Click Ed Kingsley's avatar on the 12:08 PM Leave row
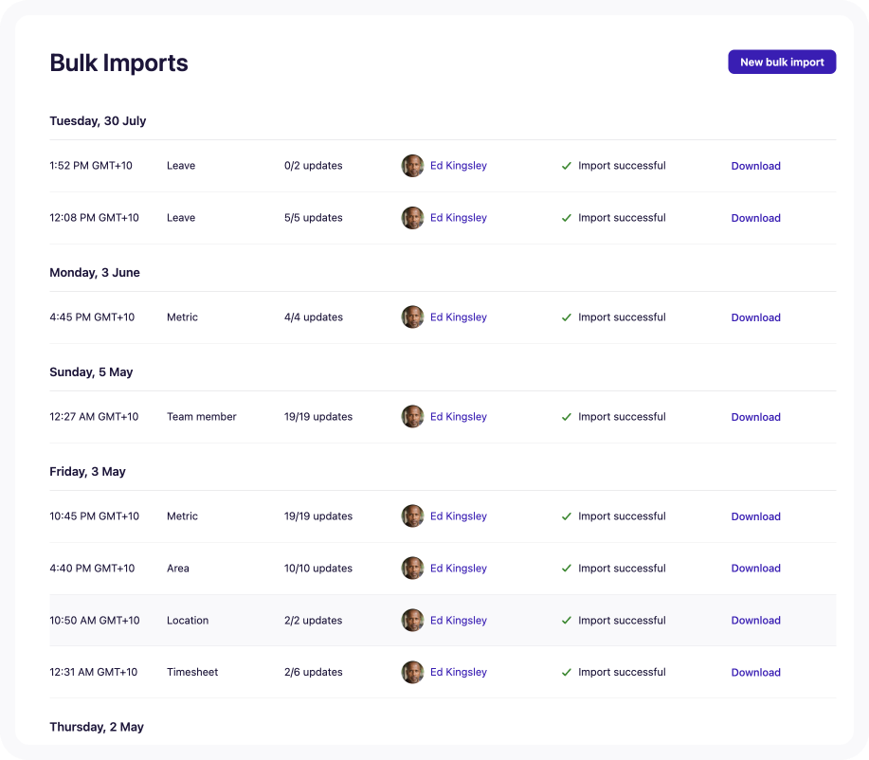 [x=412, y=217]
